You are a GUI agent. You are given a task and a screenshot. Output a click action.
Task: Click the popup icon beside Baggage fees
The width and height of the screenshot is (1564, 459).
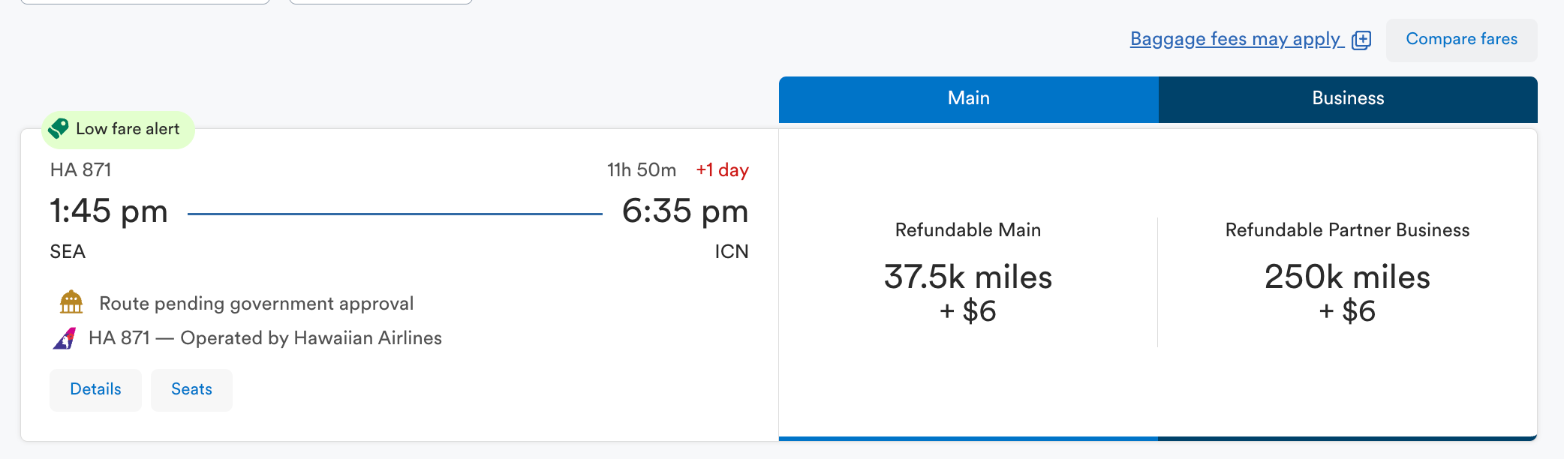point(1361,40)
